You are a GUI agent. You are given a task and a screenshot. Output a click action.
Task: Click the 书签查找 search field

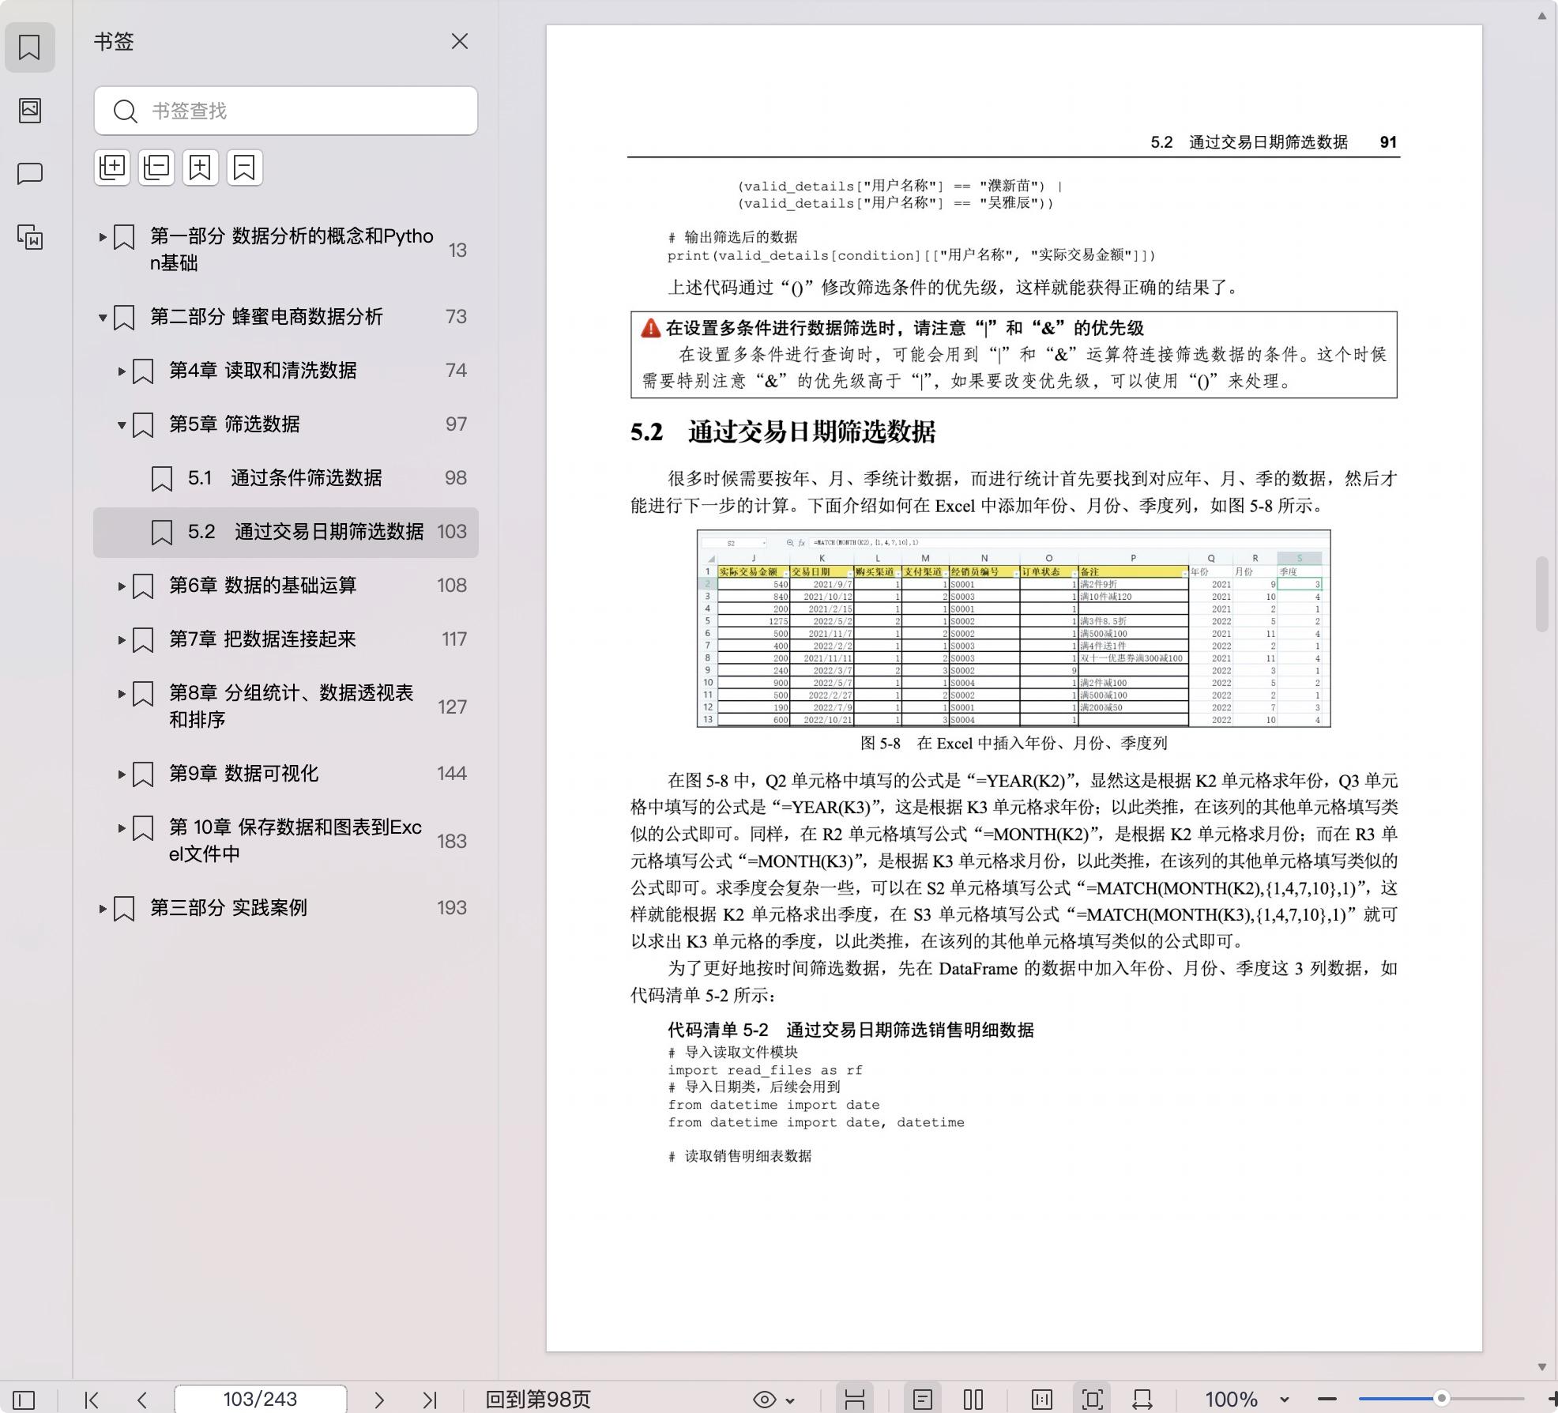point(285,111)
